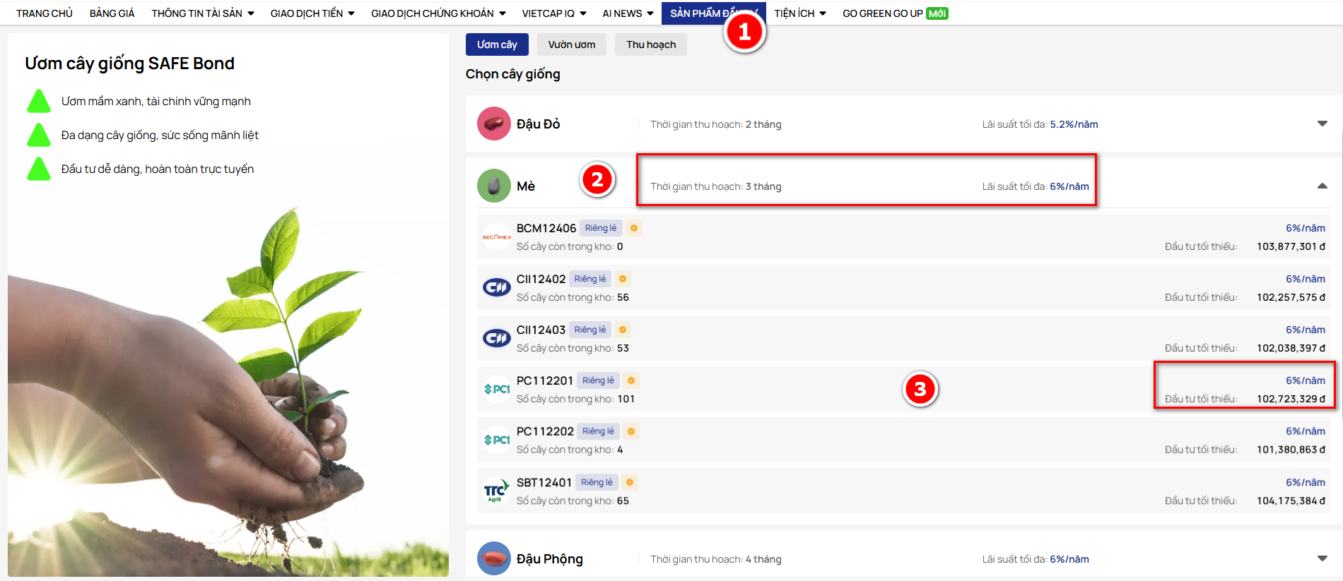
Task: Click the Riêng lẻ tag on SBT12401
Action: (x=597, y=482)
